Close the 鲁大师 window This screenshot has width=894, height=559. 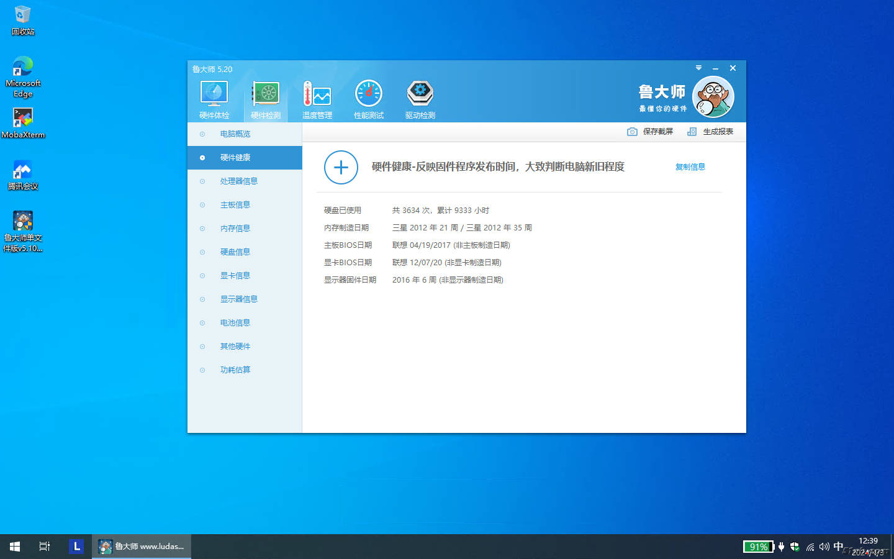click(733, 68)
